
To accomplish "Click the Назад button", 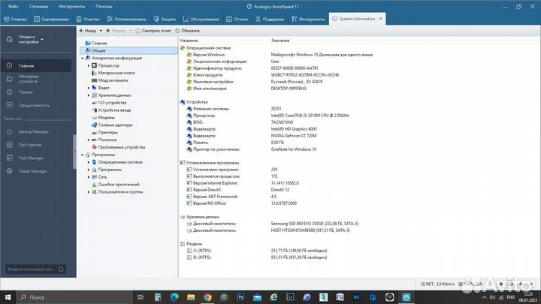I will [x=88, y=31].
